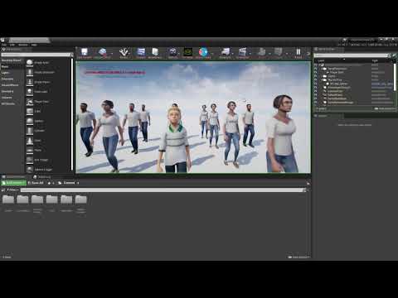Click the green Add/Import button

(x=13, y=183)
